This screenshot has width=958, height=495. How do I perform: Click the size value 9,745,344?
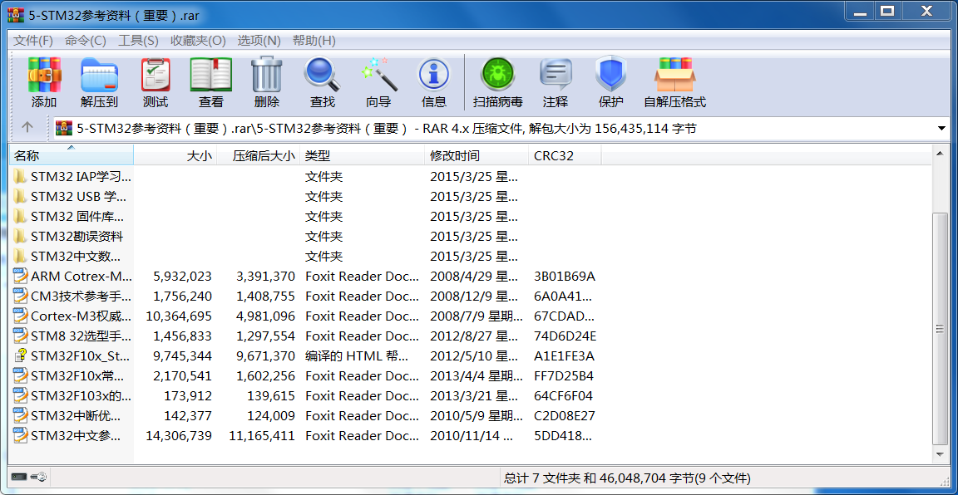pyautogui.click(x=183, y=355)
